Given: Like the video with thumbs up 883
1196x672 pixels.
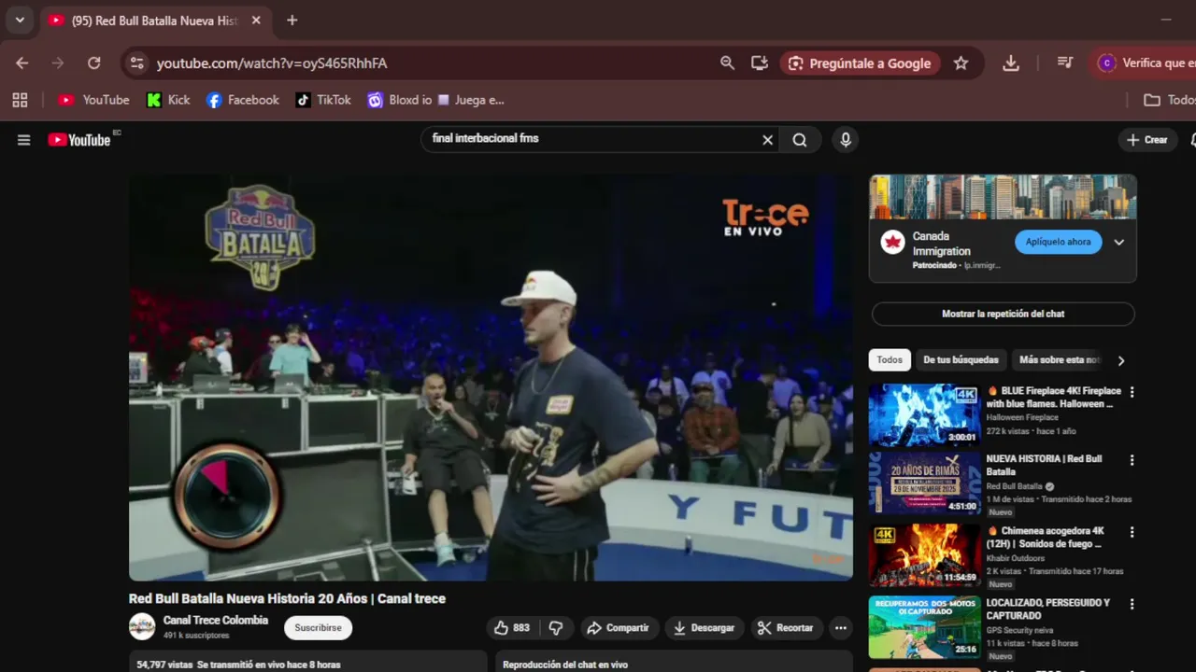Looking at the screenshot, I should (512, 627).
